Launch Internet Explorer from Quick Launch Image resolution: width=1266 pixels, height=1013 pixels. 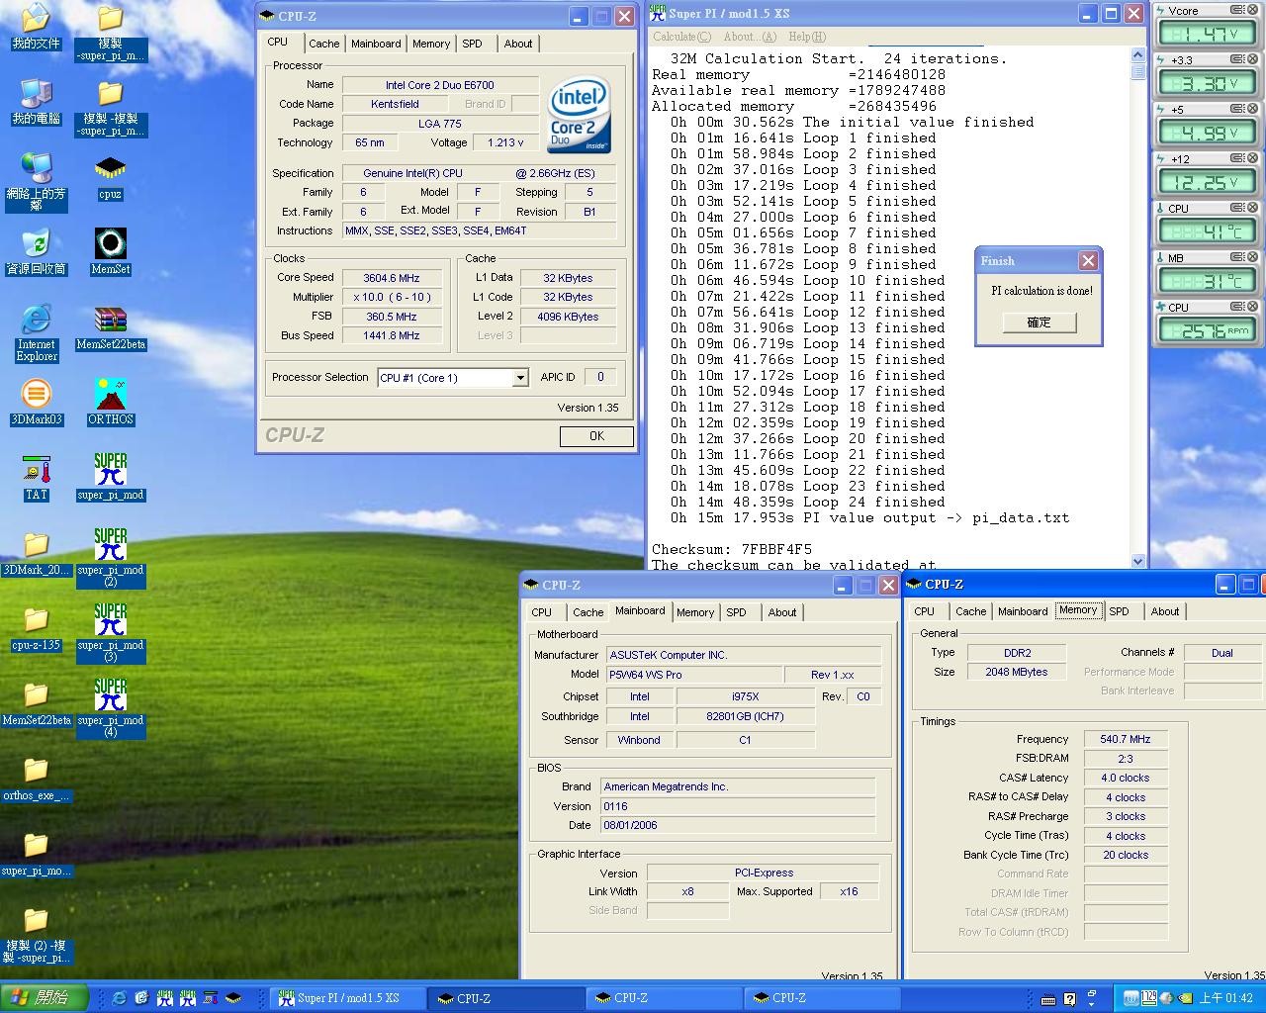pos(119,998)
